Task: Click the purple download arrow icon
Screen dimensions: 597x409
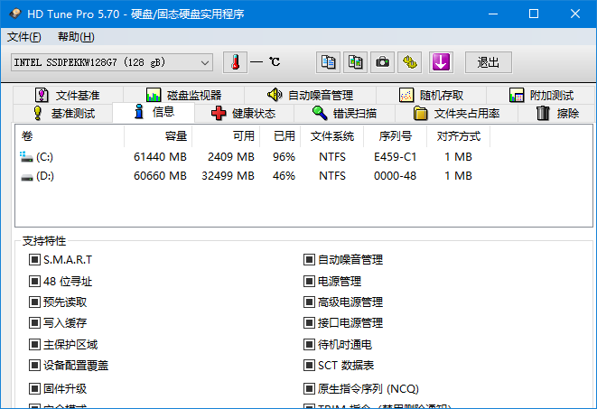Action: click(x=441, y=62)
